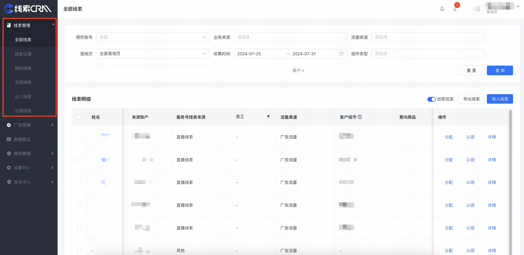Tick the checkbox of the 其他 row
Screen dimensions: 524x255
[x=79, y=250]
